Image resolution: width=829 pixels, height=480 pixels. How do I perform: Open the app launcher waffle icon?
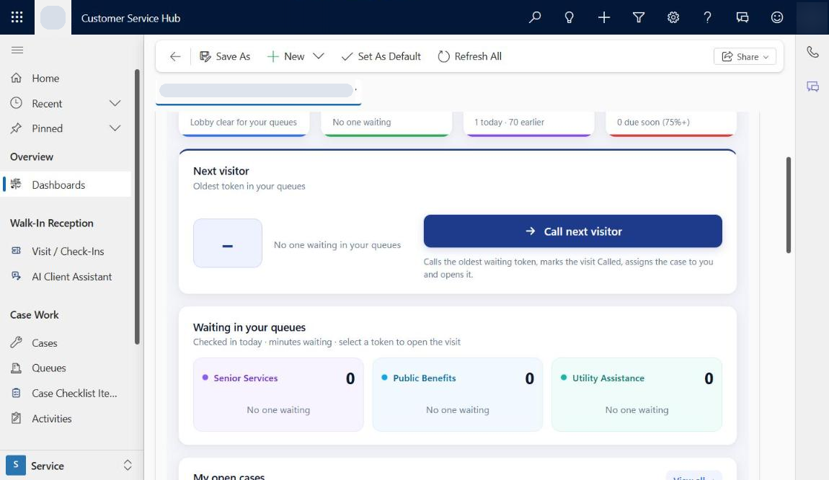coord(17,17)
